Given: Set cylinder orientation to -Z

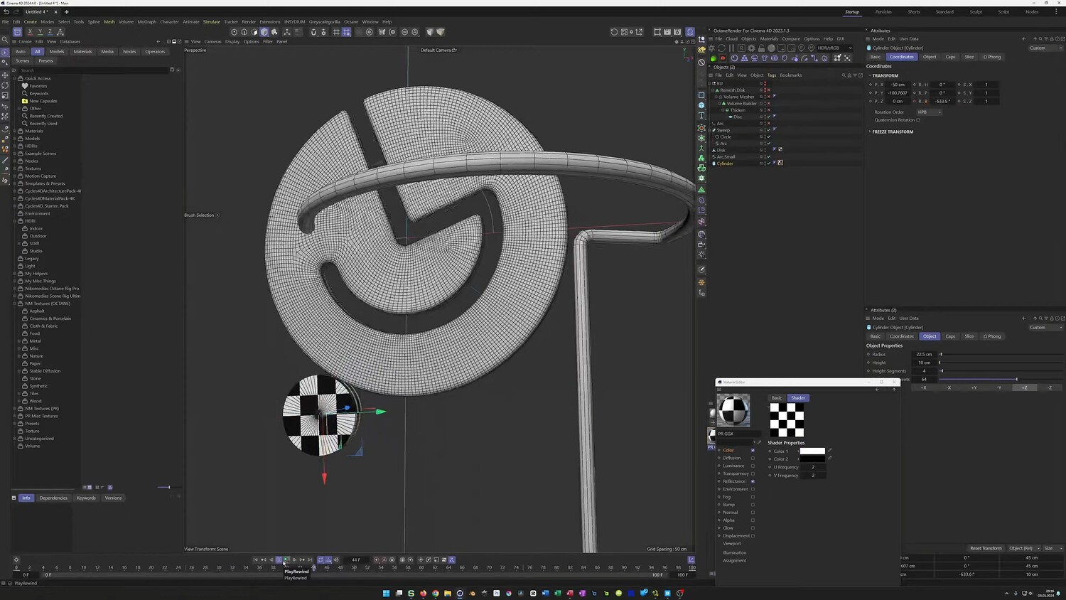Looking at the screenshot, I should click(x=1050, y=387).
